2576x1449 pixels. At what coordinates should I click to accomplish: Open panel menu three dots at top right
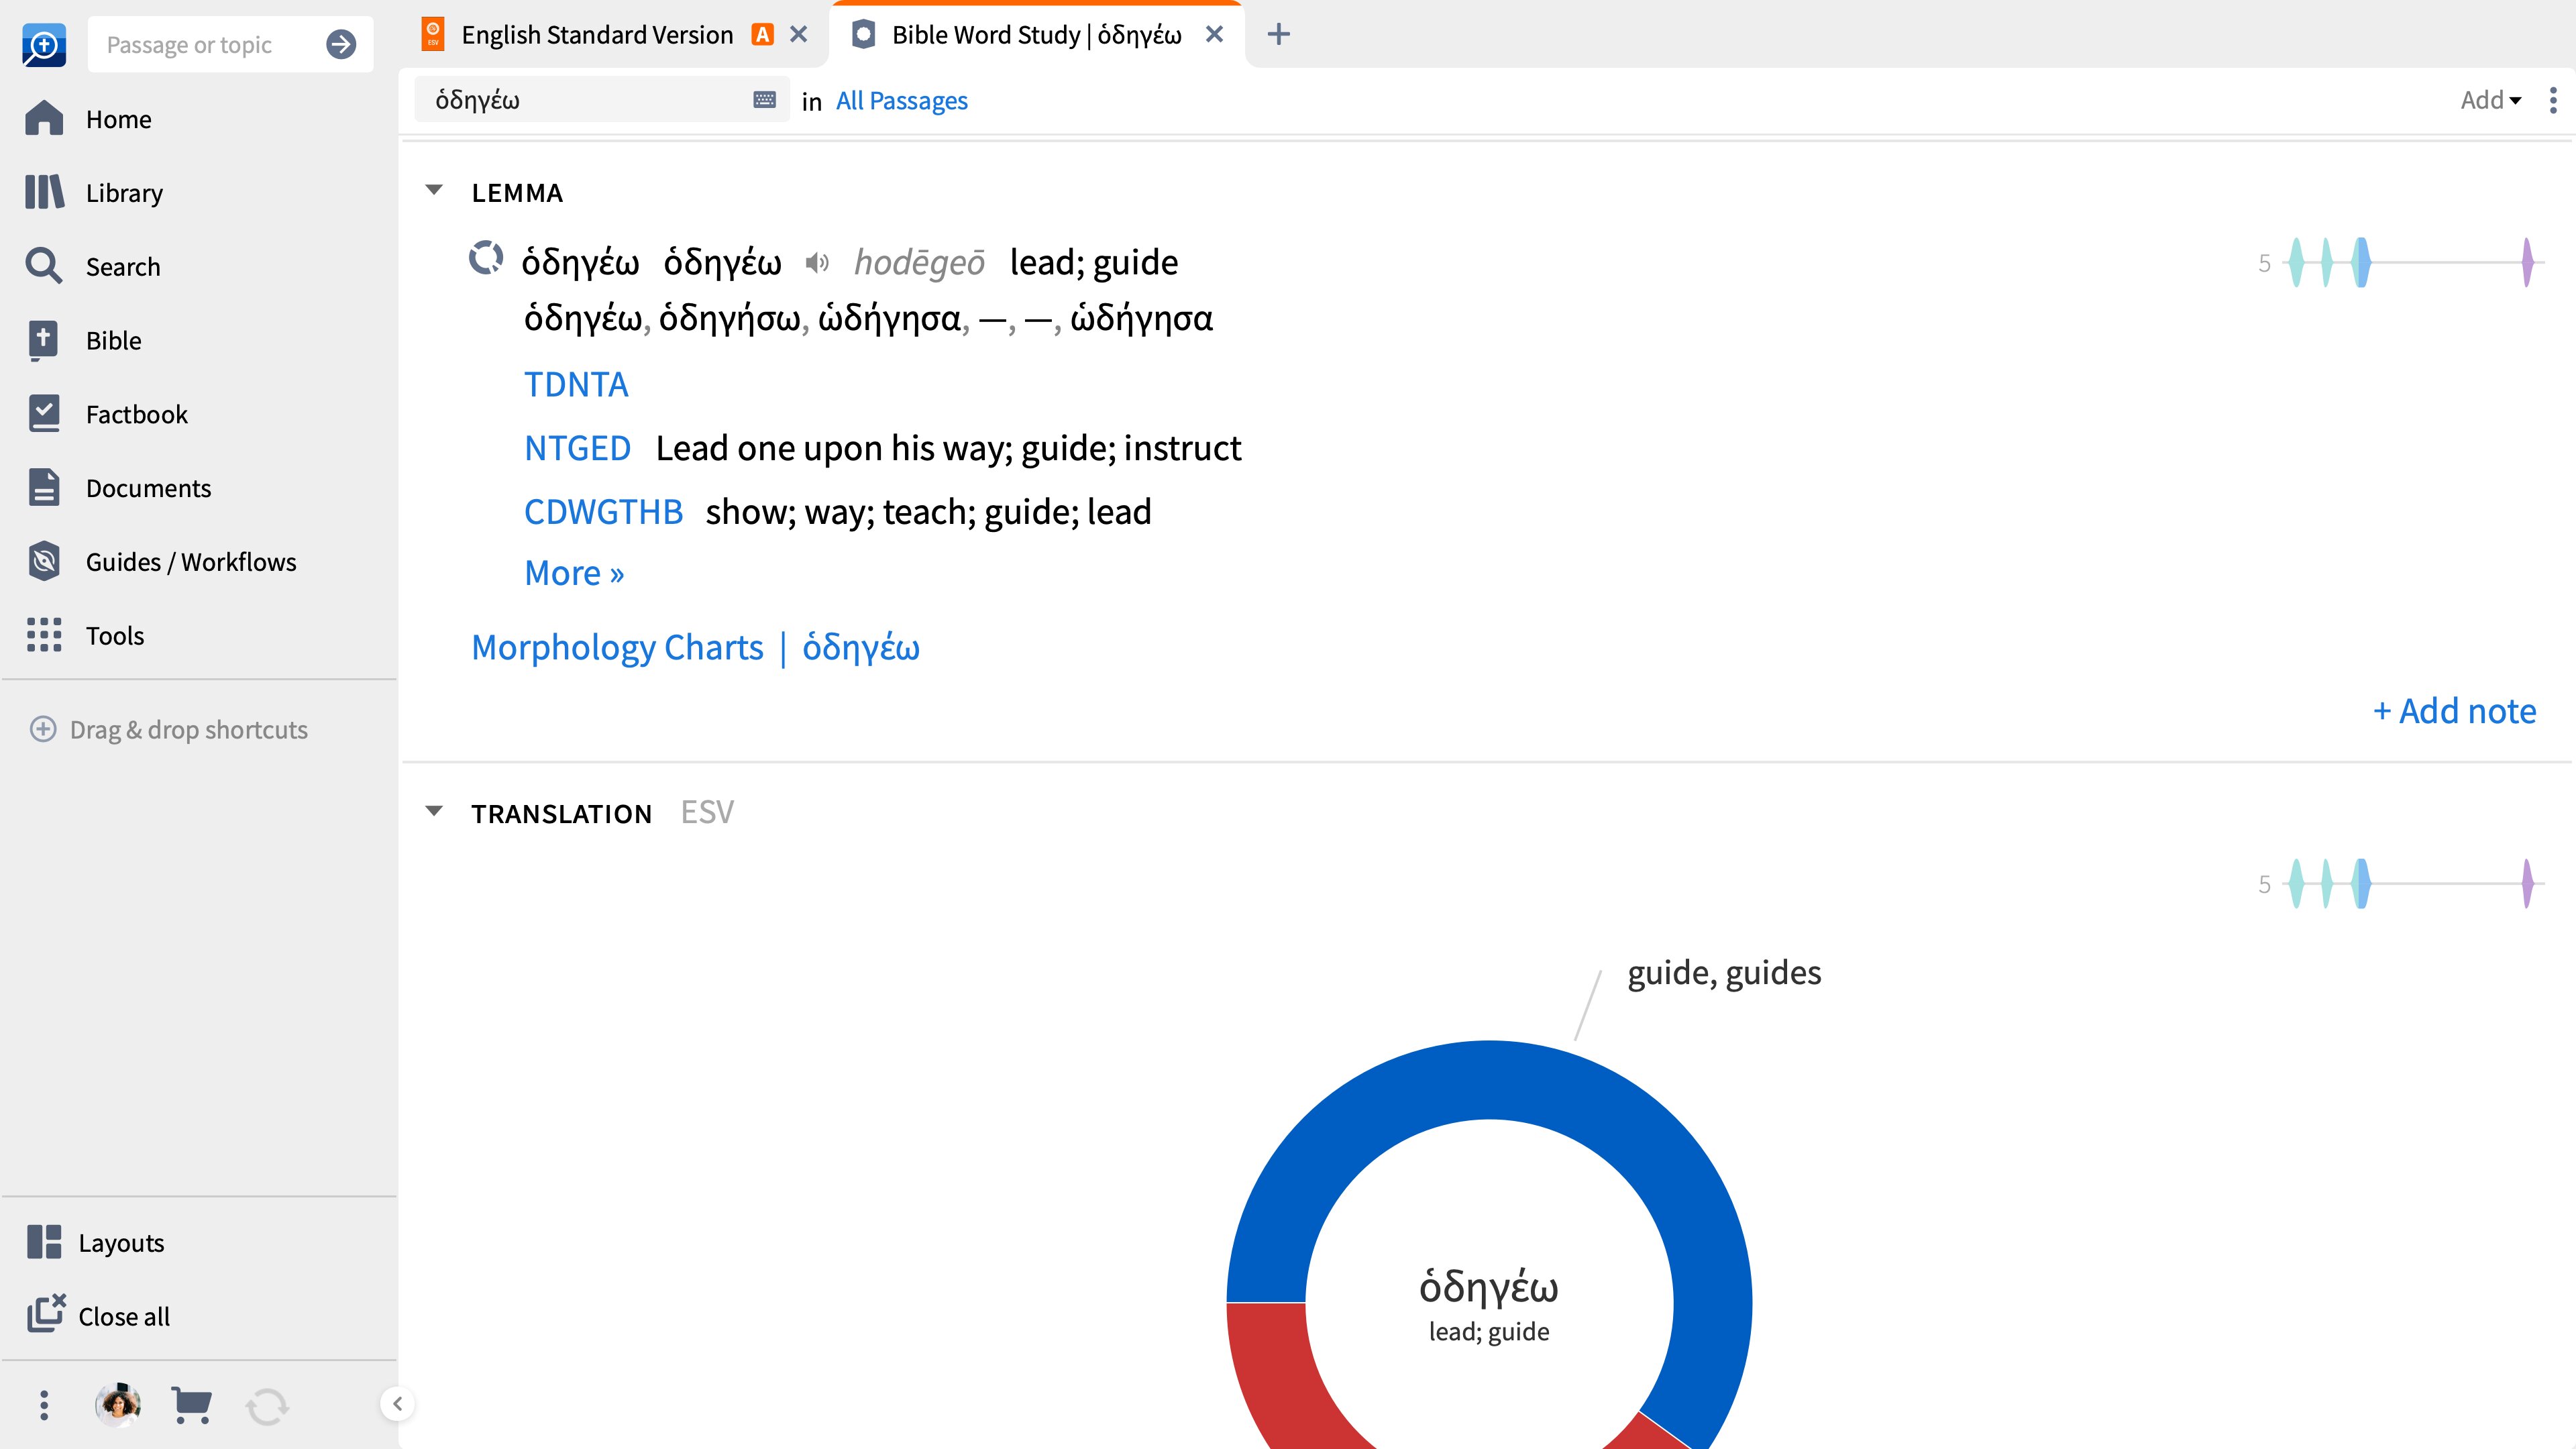(x=2553, y=100)
